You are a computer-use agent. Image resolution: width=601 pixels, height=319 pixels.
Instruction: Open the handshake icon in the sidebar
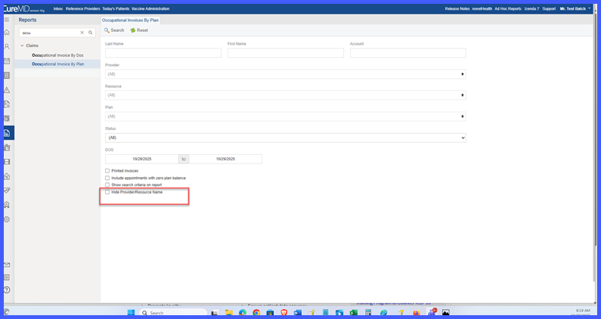[x=7, y=191]
